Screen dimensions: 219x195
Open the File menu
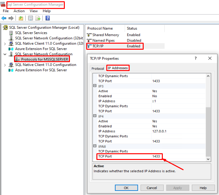(6, 11)
